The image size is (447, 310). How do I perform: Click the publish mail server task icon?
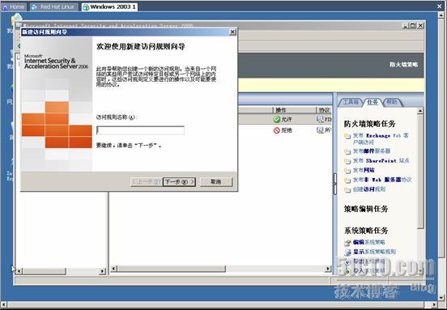point(347,152)
